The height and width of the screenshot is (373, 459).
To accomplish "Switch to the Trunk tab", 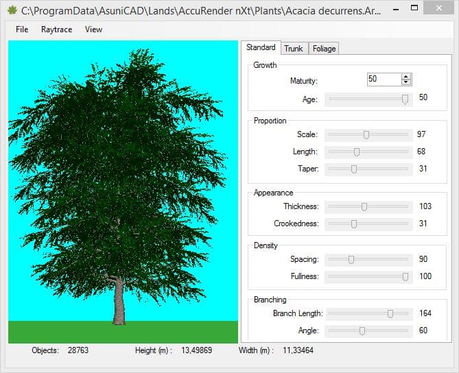I will (294, 49).
